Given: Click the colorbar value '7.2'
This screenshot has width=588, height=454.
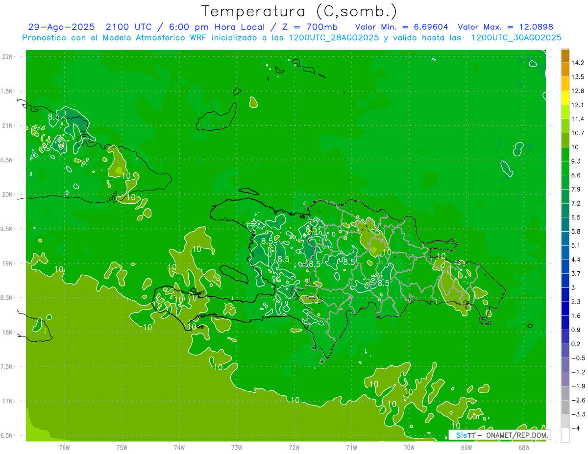Looking at the screenshot, I should [x=576, y=203].
